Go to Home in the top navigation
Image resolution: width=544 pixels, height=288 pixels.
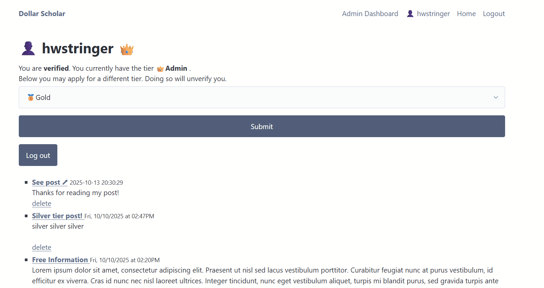tap(466, 14)
